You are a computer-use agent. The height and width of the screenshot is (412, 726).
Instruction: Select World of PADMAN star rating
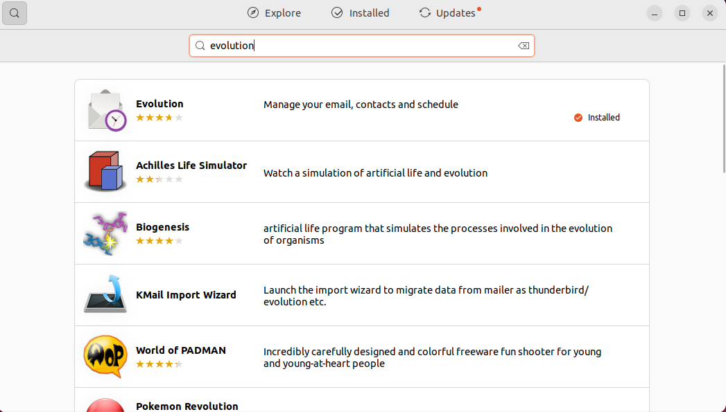pos(159,364)
